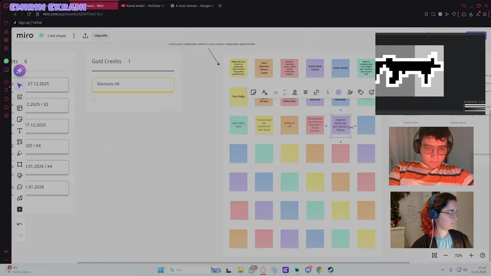Open the purple sticky color picker
This screenshot has height=276, width=491.
pos(338,92)
